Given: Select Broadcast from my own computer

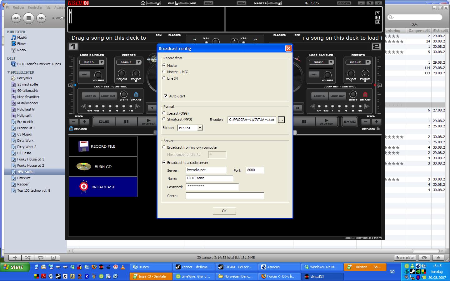Looking at the screenshot, I should pos(164,147).
